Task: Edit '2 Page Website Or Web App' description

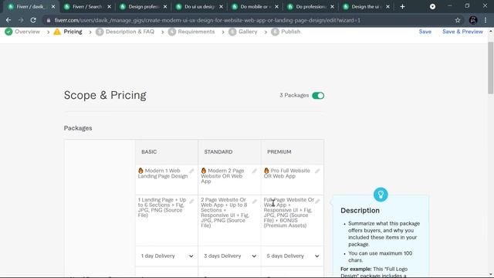Action: [225, 212]
